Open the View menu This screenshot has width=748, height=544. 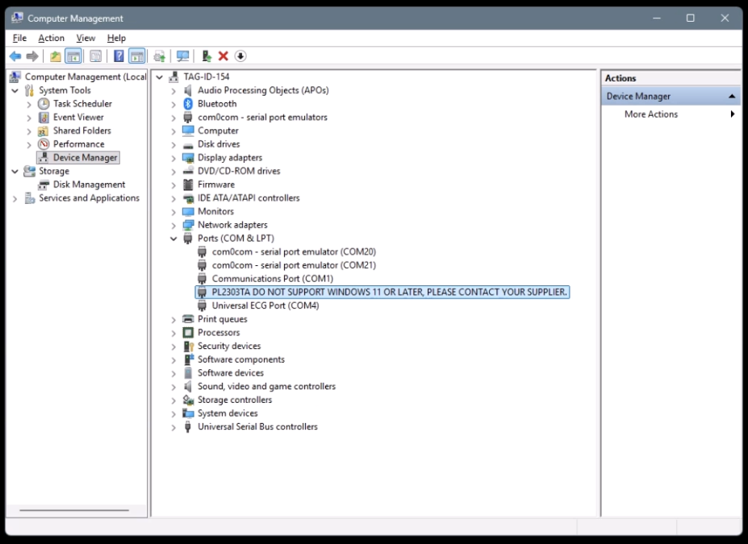(x=86, y=38)
